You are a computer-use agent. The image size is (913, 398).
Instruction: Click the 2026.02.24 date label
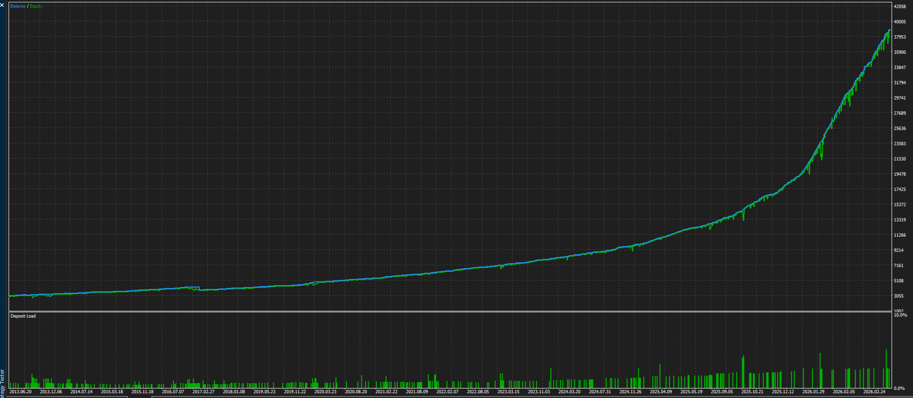874,392
